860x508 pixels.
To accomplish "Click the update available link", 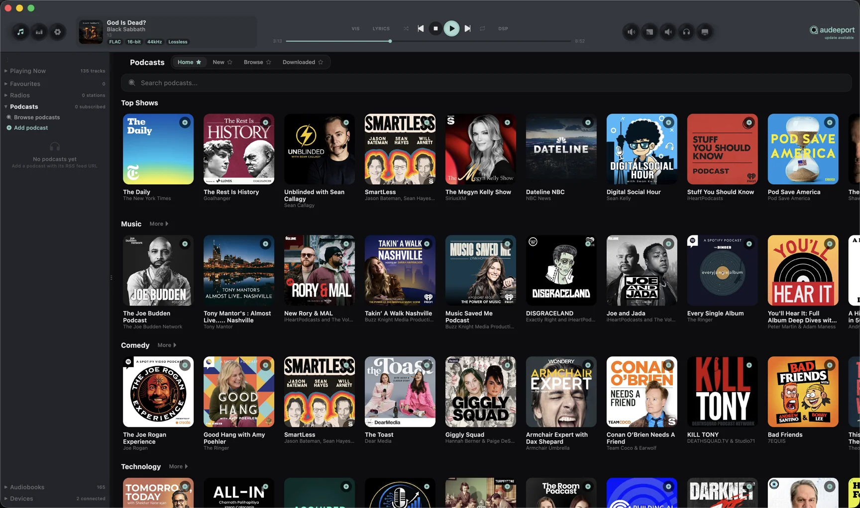I will [x=839, y=38].
